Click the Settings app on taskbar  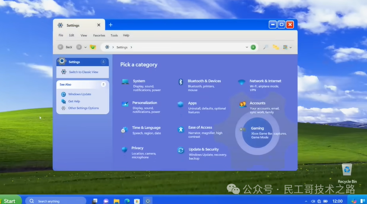coord(148,201)
